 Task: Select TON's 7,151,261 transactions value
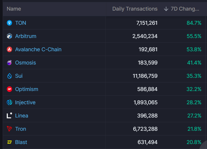point(147,23)
